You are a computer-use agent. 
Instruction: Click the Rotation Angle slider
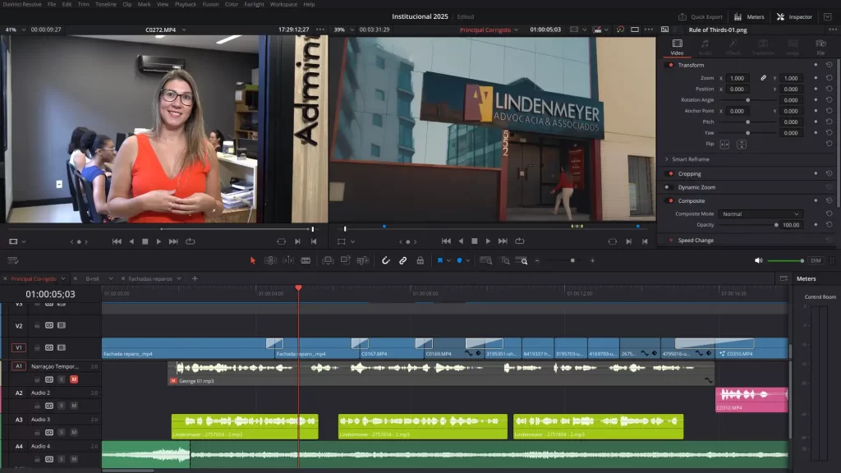pos(747,100)
